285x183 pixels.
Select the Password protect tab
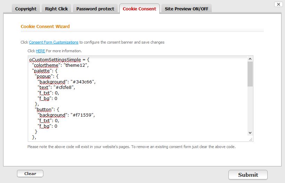[95, 9]
